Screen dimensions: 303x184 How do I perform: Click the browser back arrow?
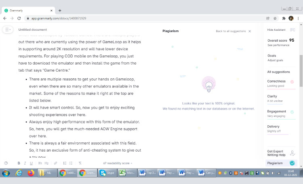[5, 18]
